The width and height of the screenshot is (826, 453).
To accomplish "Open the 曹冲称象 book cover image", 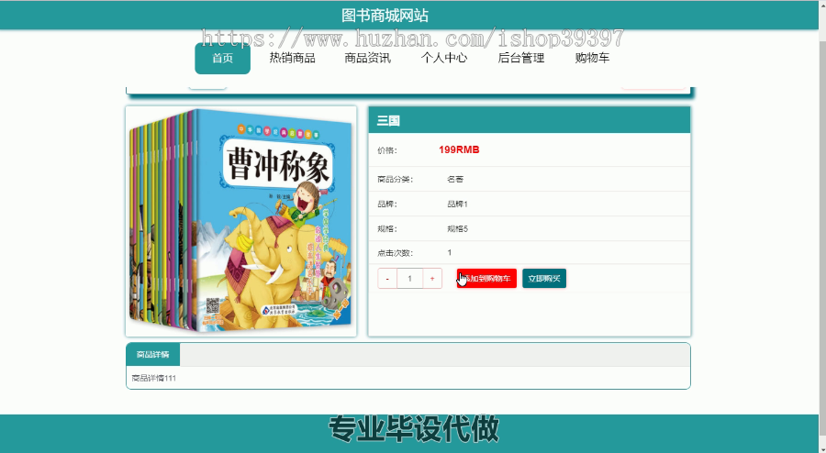I will click(240, 221).
